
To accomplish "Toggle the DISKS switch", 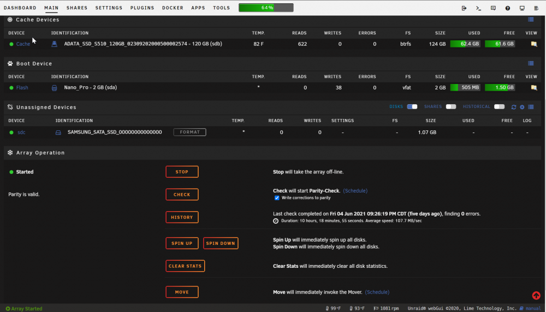I will [x=412, y=107].
